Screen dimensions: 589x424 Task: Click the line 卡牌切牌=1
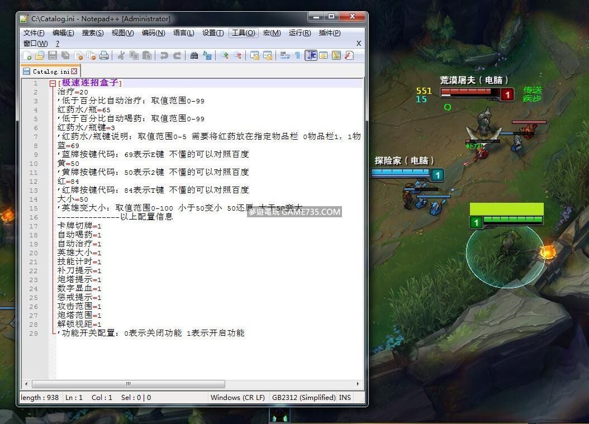(79, 226)
